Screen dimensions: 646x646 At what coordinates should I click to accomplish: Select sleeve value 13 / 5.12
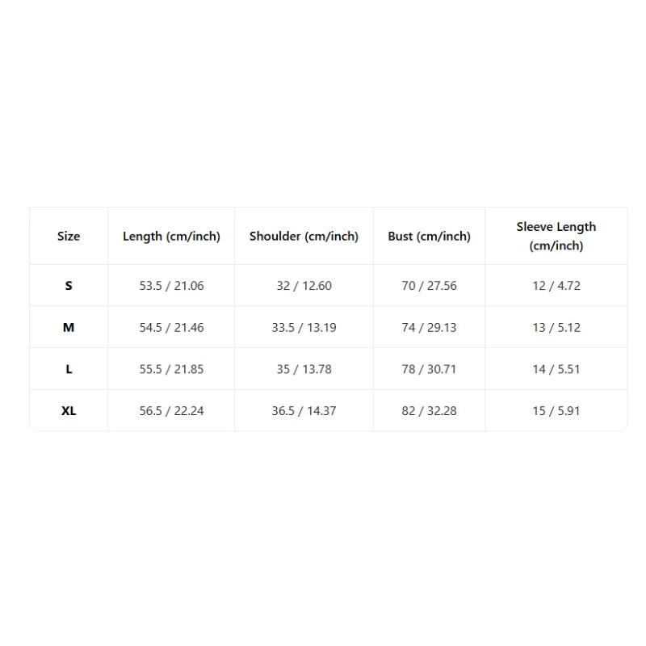[x=556, y=328]
